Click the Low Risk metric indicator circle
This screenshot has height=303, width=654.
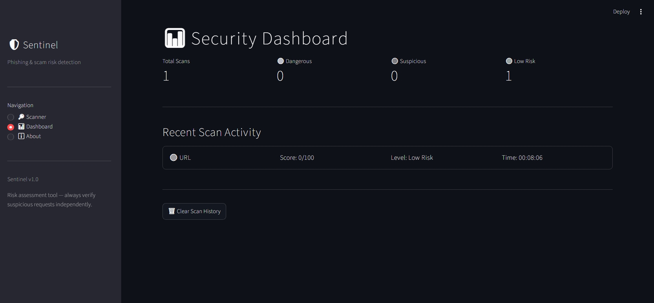click(509, 61)
